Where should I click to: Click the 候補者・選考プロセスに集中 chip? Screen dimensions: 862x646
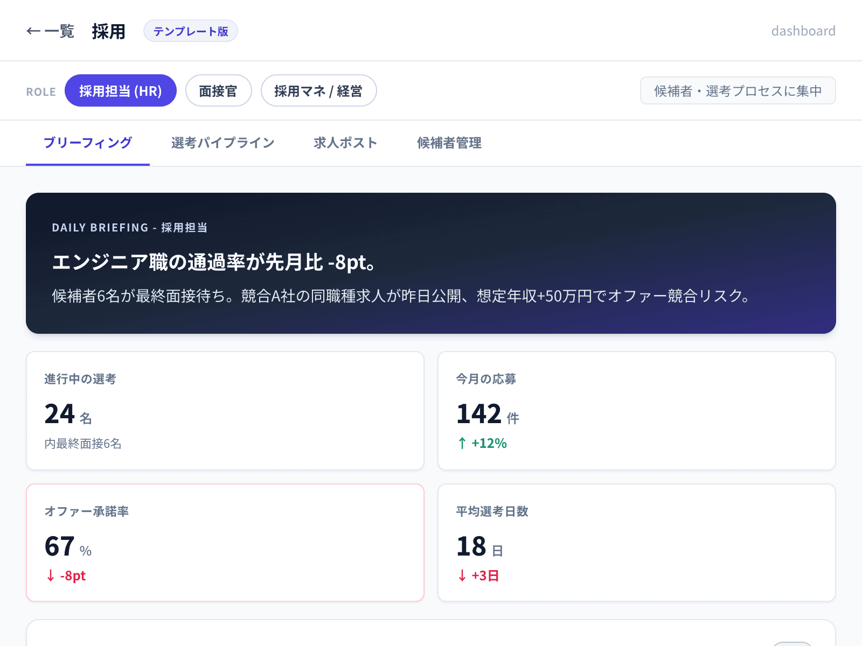[738, 90]
